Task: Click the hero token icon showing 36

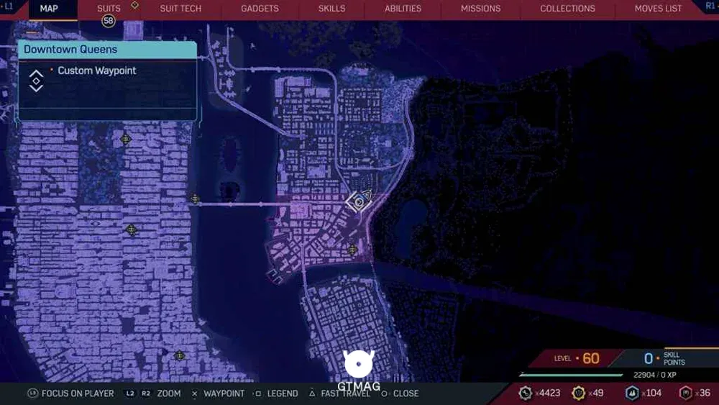Action: (x=685, y=393)
